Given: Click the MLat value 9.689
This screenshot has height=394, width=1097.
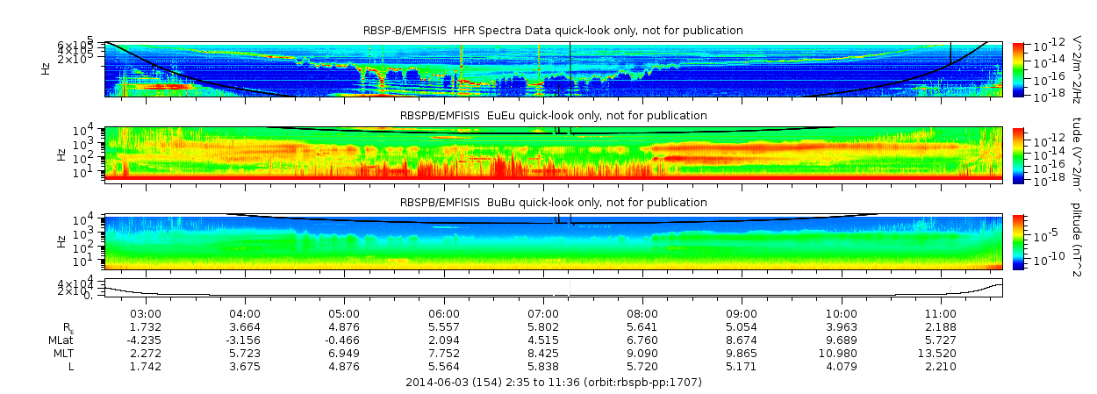Looking at the screenshot, I should click(841, 340).
